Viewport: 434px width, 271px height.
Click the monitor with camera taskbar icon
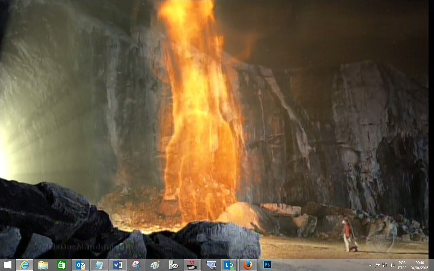tap(211, 265)
